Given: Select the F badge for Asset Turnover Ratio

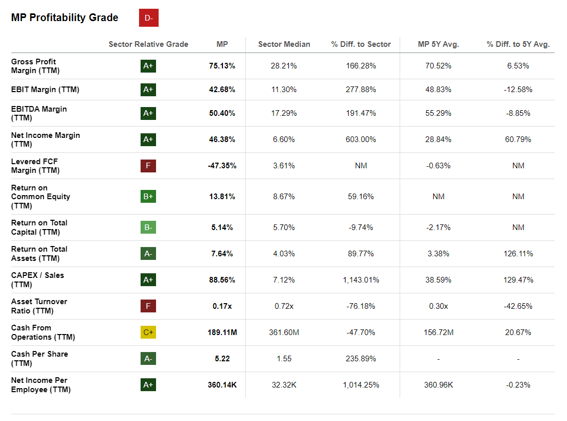Looking at the screenshot, I should pos(148,306).
